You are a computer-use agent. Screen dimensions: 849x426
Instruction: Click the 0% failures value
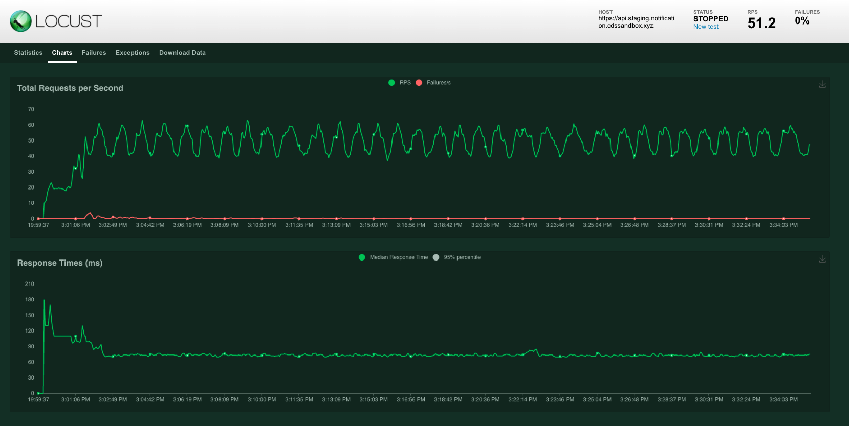tap(802, 21)
